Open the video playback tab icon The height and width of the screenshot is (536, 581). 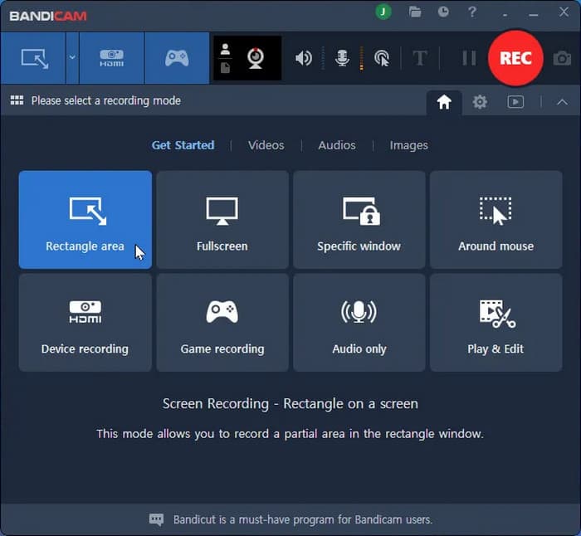point(515,102)
